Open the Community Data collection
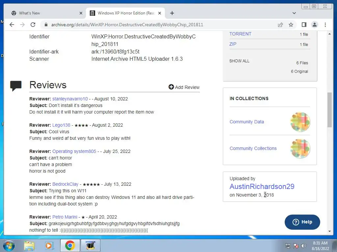This screenshot has height=252, width=337. (x=247, y=122)
